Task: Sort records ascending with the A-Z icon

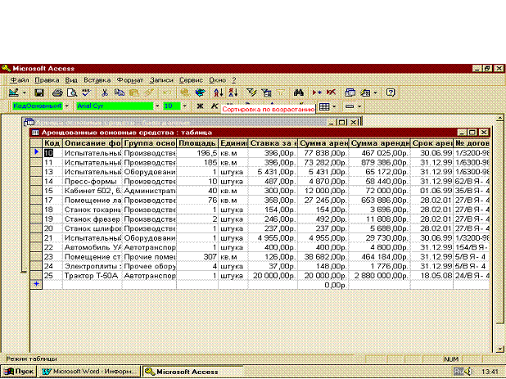Action: 219,93
